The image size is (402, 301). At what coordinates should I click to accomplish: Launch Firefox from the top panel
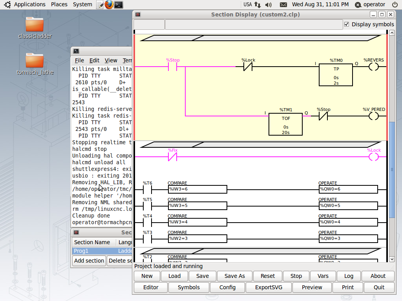109,5
